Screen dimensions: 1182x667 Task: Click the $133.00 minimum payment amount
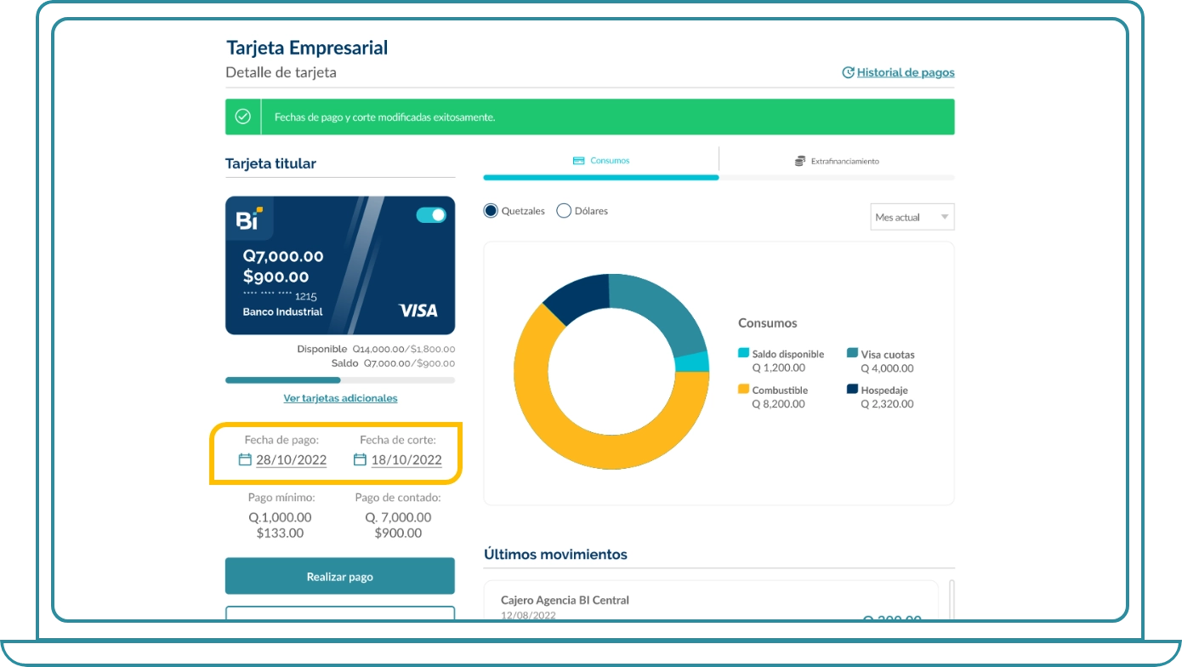point(280,533)
